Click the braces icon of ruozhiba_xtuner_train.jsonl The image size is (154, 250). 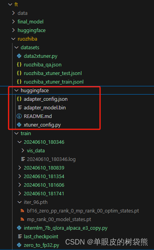[19, 82]
